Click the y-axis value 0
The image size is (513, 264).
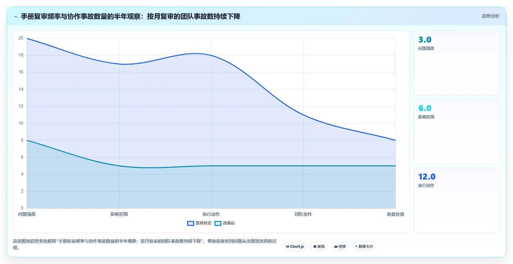tap(22, 208)
